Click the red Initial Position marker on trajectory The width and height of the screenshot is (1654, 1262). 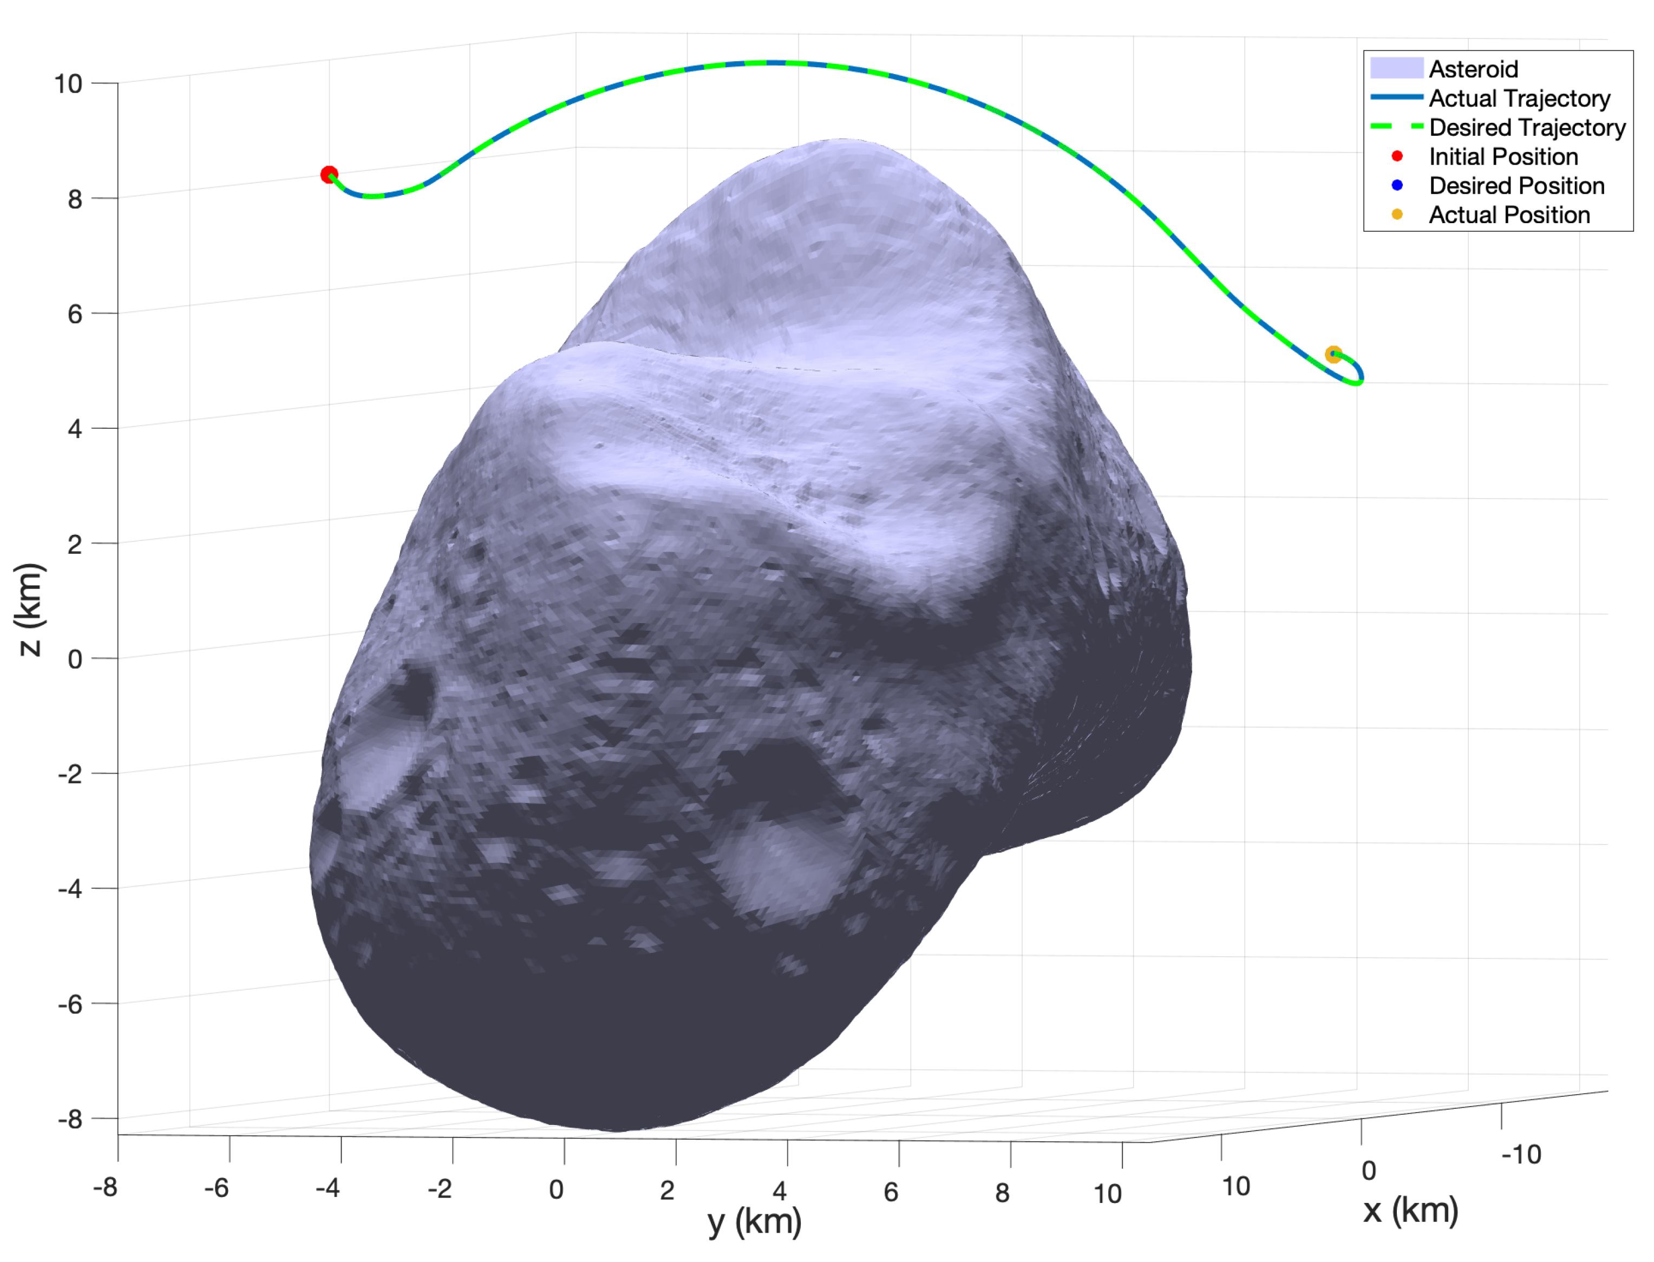[328, 175]
